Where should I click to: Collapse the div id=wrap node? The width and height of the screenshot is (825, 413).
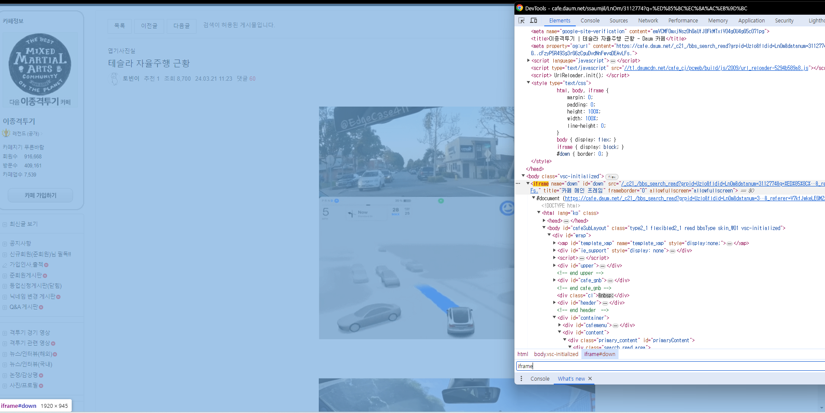(x=549, y=235)
